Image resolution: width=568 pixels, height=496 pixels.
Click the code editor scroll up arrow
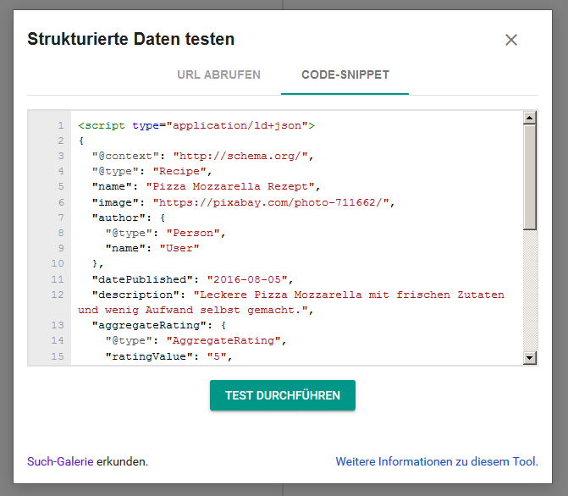tap(530, 118)
